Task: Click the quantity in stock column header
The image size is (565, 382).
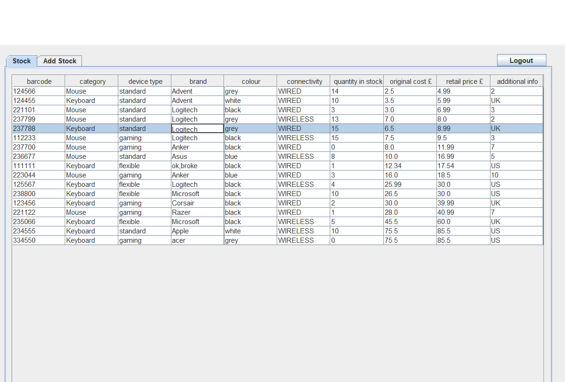Action: [x=357, y=81]
